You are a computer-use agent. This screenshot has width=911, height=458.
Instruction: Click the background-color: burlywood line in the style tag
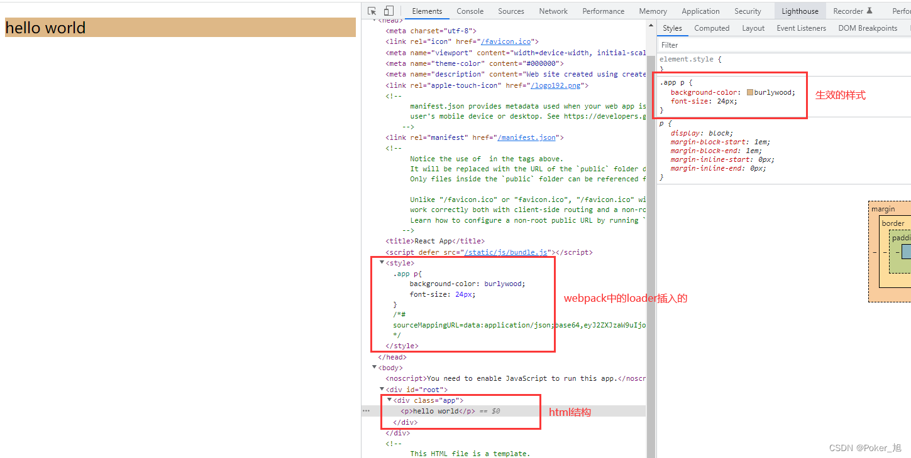[x=467, y=284]
